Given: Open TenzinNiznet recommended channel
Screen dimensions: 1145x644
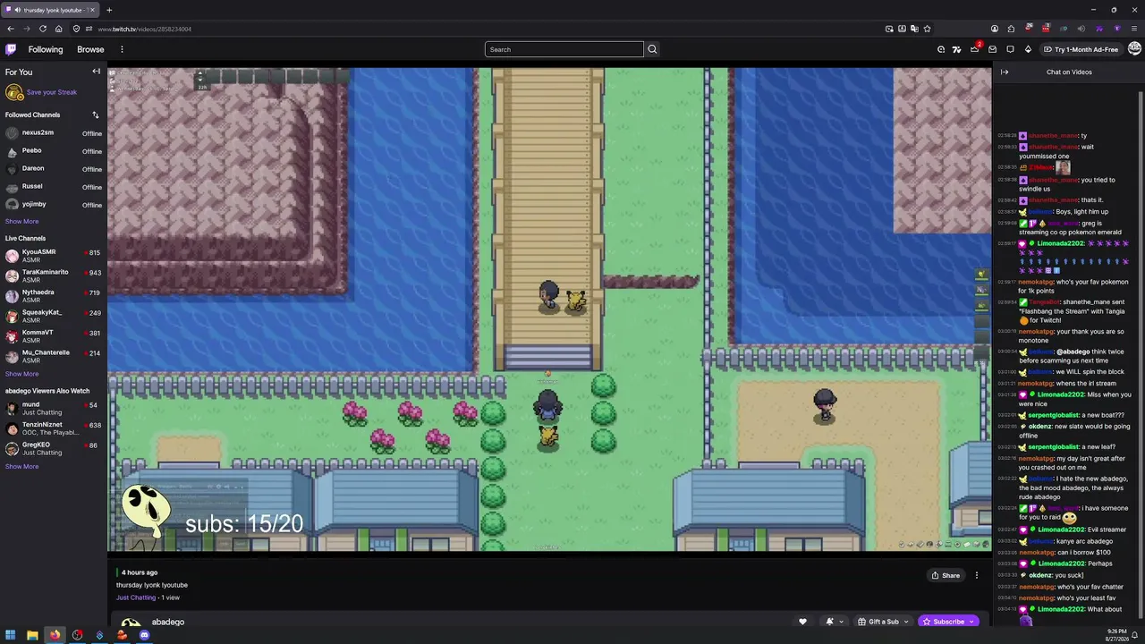Looking at the screenshot, I should coord(54,428).
